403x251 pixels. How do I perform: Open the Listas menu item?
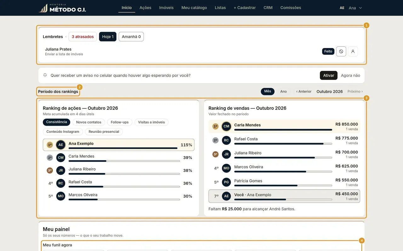click(x=220, y=8)
